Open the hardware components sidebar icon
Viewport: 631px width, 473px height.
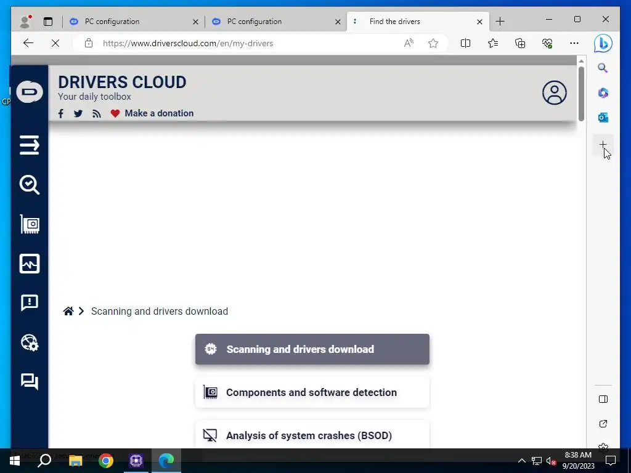(30, 224)
